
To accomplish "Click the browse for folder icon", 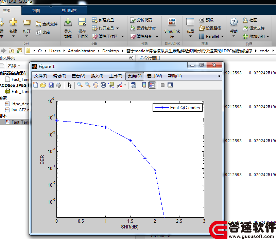I will 19,51.
